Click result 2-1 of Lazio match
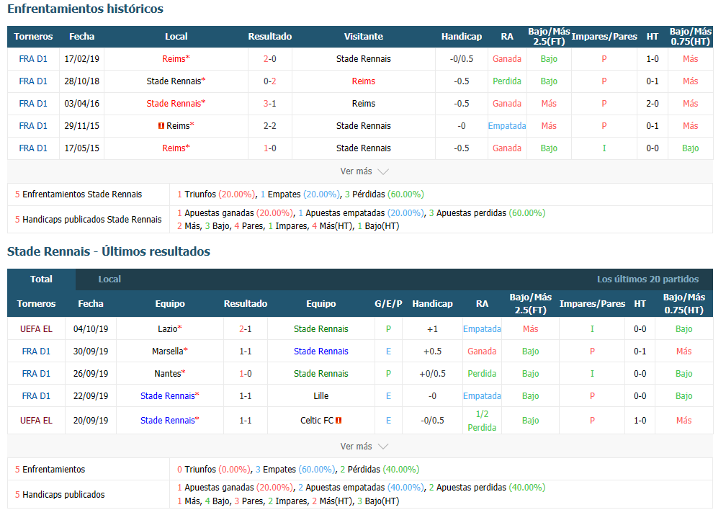 click(246, 329)
